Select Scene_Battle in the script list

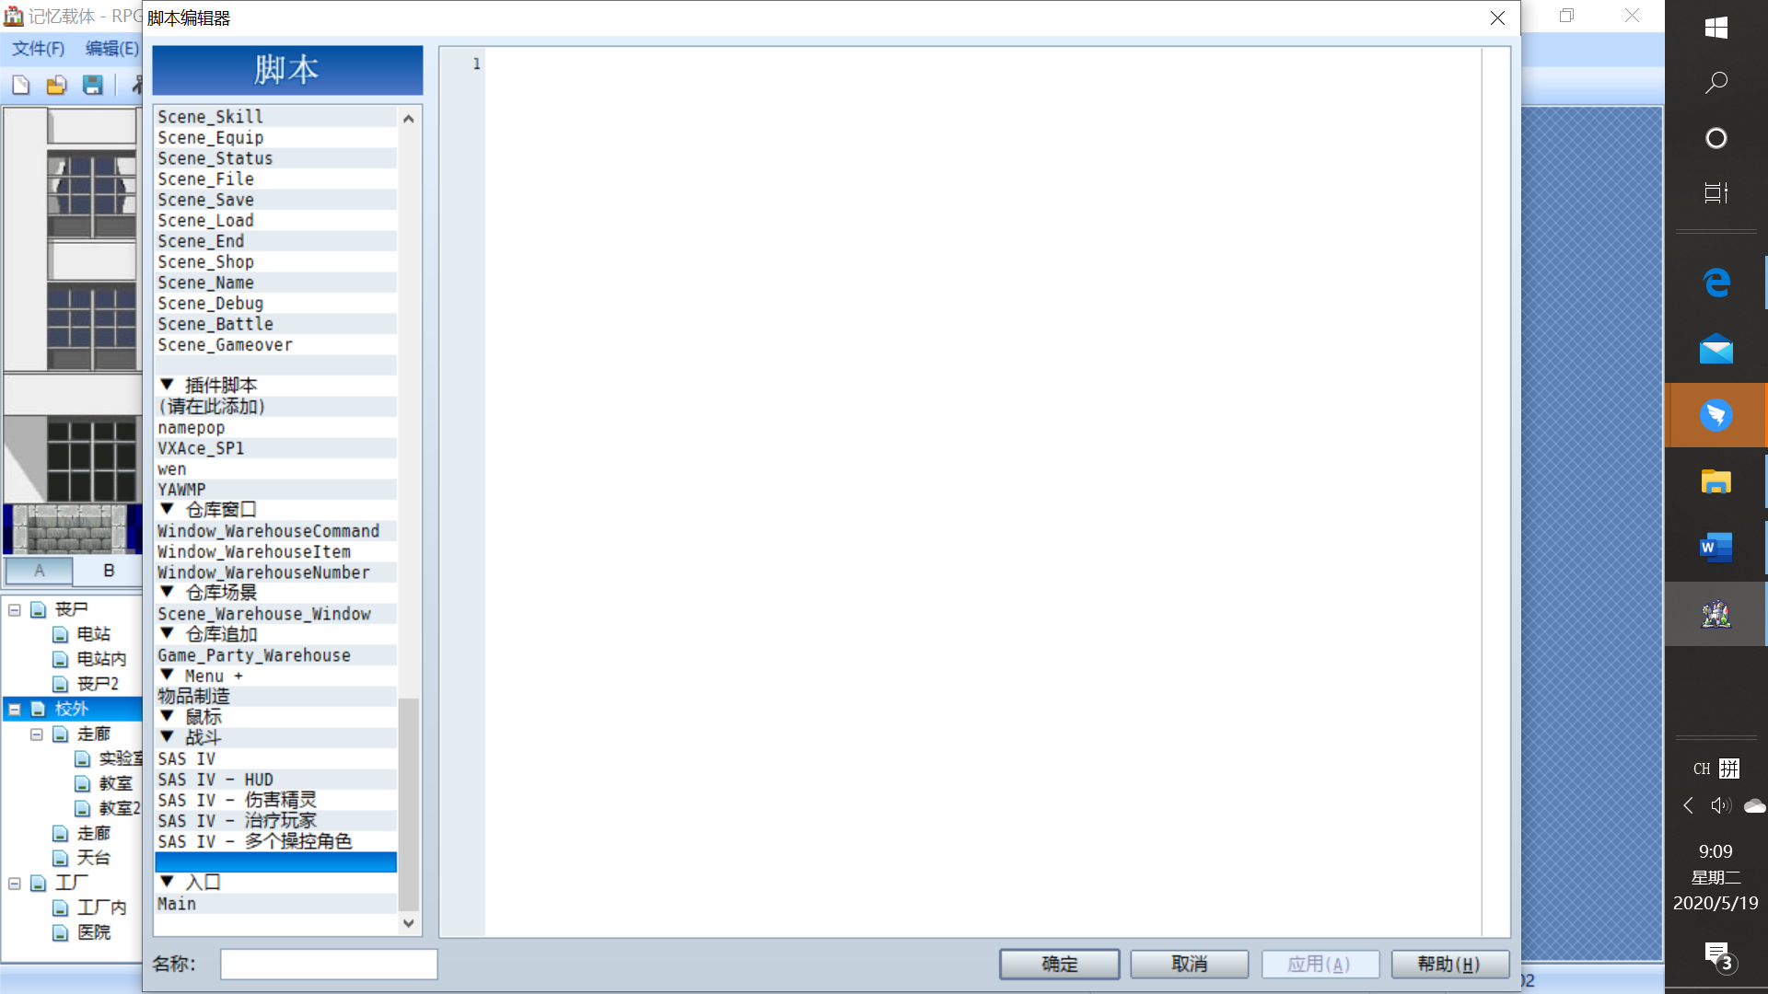pos(276,324)
